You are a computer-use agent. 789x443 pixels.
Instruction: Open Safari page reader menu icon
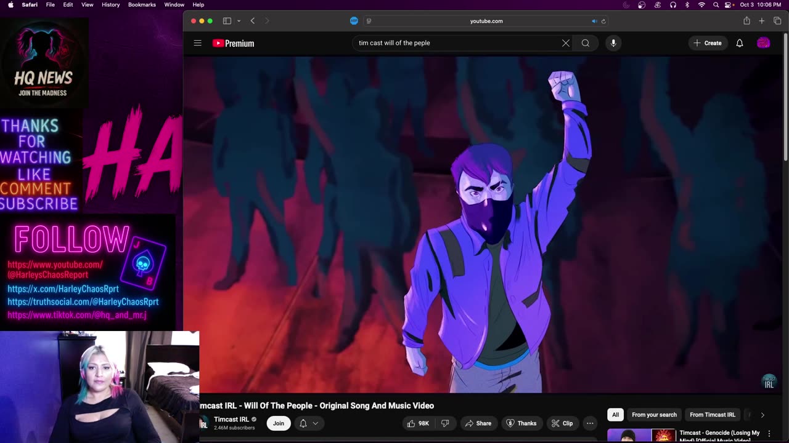(x=369, y=21)
